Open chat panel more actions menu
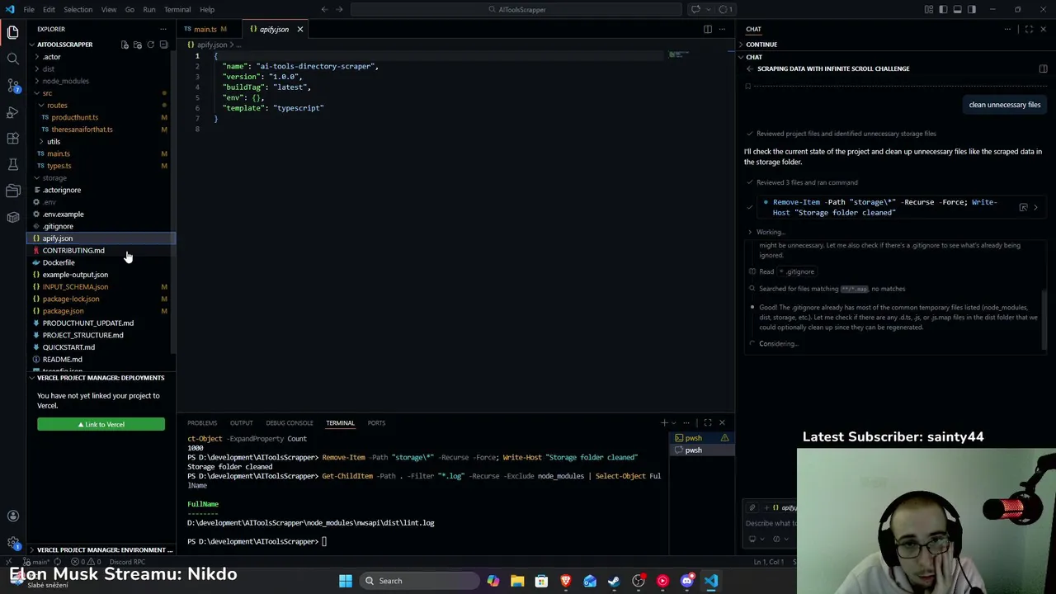Image resolution: width=1056 pixels, height=594 pixels. 1007,29
